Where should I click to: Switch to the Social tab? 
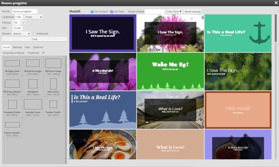coord(6,47)
